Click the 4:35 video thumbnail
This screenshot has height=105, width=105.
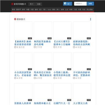click(x=23, y=92)
